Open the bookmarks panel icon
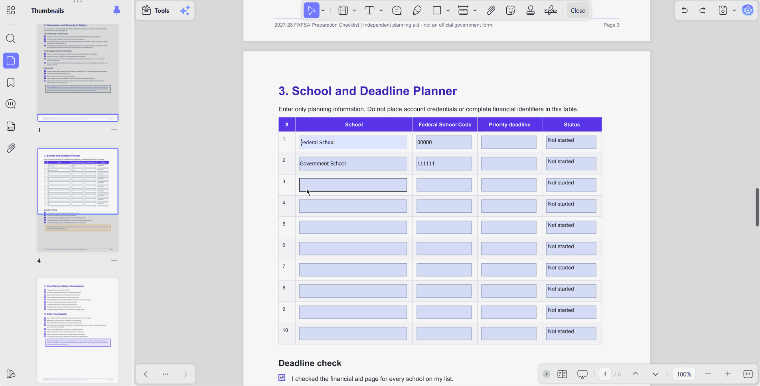This screenshot has width=760, height=386. (x=11, y=82)
